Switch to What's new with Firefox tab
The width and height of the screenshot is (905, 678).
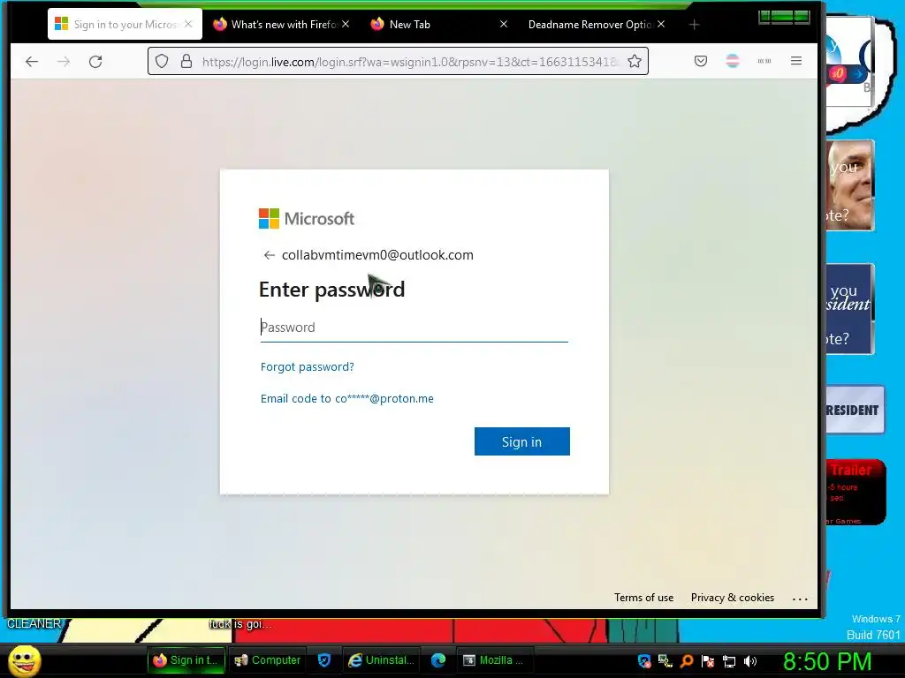click(280, 24)
